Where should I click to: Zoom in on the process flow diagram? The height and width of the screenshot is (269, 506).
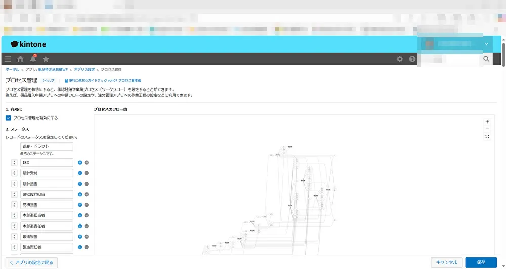(x=487, y=122)
